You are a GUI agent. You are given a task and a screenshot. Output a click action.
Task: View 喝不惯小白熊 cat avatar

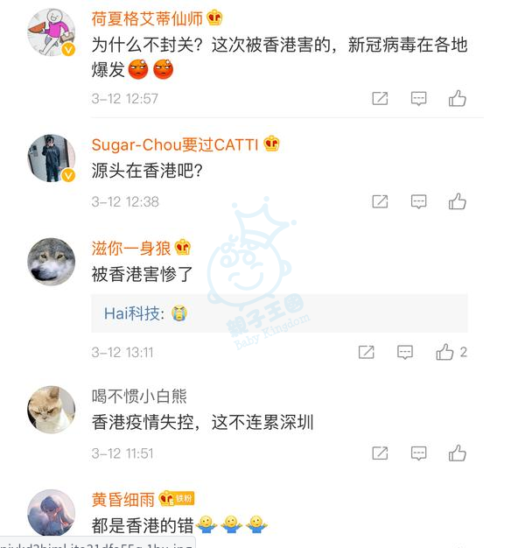coord(52,410)
